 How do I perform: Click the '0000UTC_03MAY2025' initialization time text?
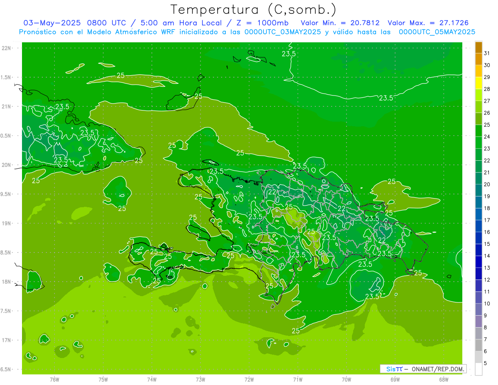(283, 32)
